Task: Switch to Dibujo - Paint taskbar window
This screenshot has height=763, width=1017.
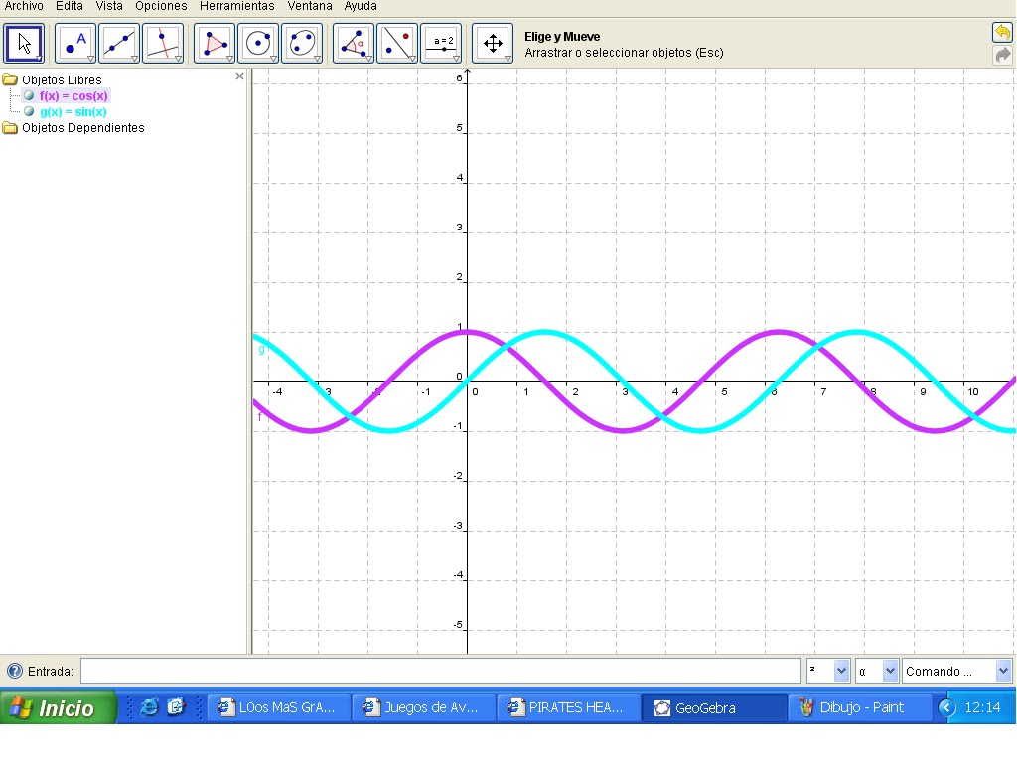Action: 859,707
